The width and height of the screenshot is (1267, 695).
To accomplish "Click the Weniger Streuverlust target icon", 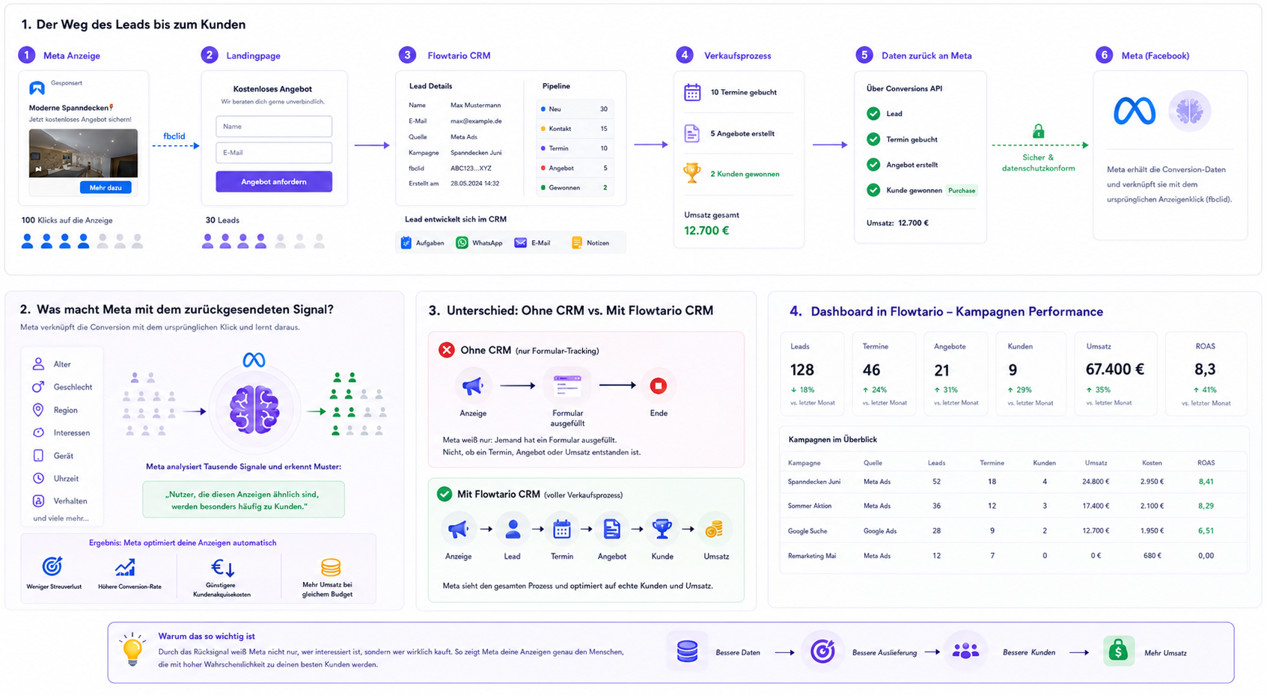I will coord(52,566).
